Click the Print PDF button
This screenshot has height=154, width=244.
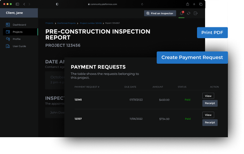(212, 33)
